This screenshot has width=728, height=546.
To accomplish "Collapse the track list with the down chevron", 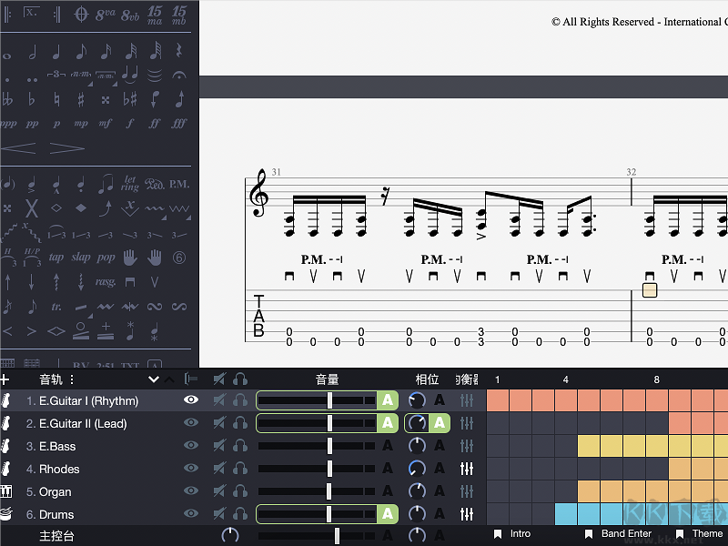I will 153,379.
